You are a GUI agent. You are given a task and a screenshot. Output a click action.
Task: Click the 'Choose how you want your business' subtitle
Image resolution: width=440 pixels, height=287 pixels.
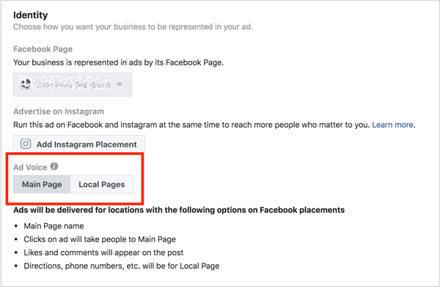133,27
